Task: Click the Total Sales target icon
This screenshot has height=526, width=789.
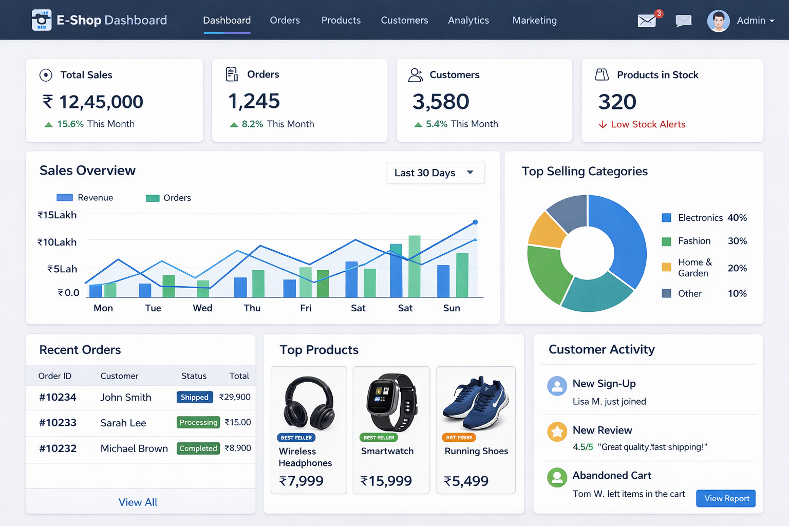Action: (45, 75)
